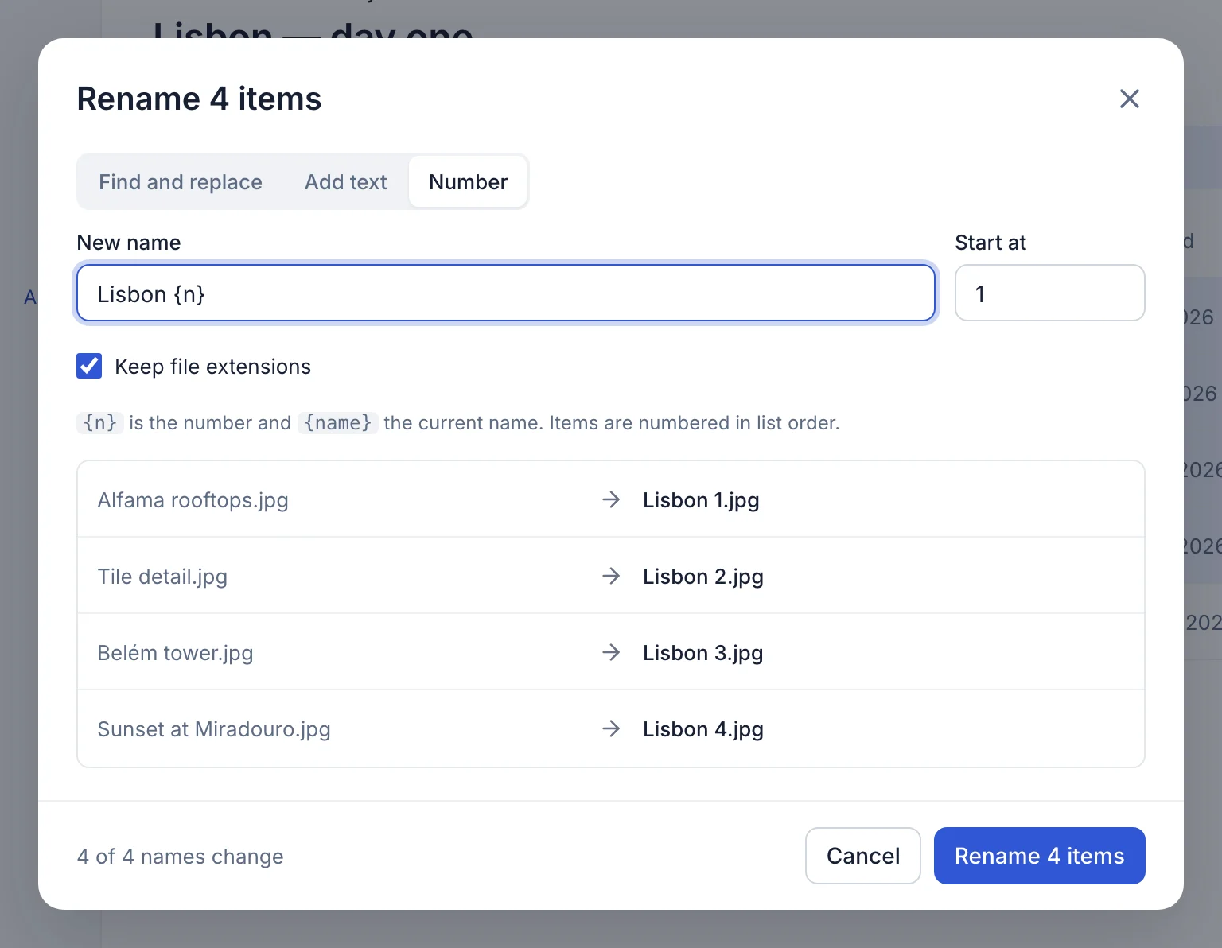Select the original name Belém tower.jpg
Viewport: 1222px width, 948px height.
tap(175, 653)
